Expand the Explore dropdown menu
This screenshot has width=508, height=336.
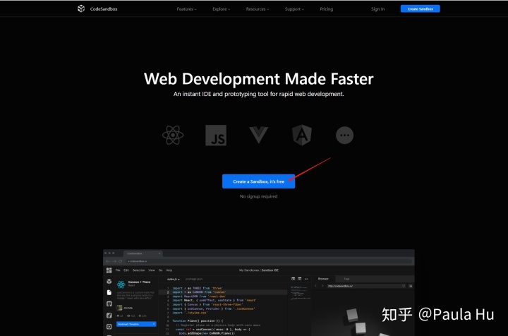[222, 9]
